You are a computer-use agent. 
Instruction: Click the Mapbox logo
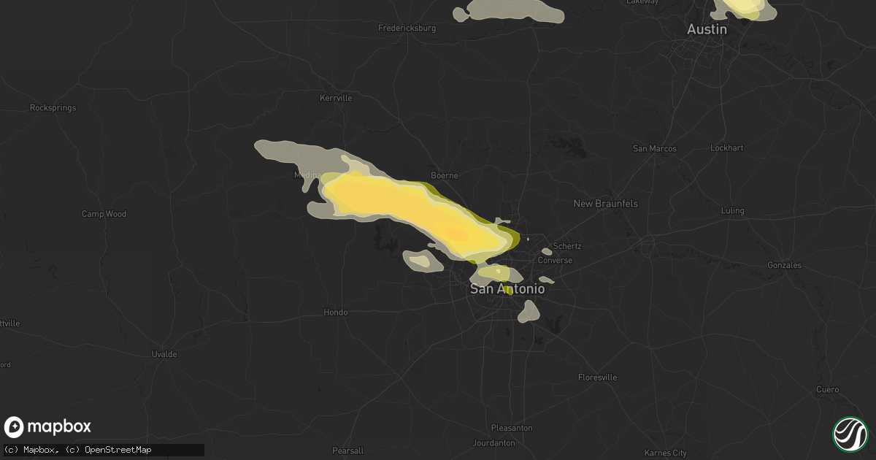click(x=47, y=427)
